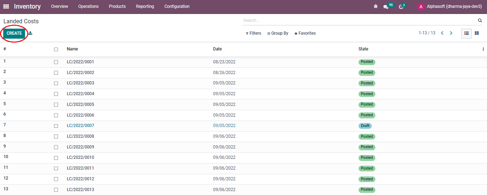Click the Search input field
This screenshot has width=487, height=195.
pyautogui.click(x=360, y=20)
